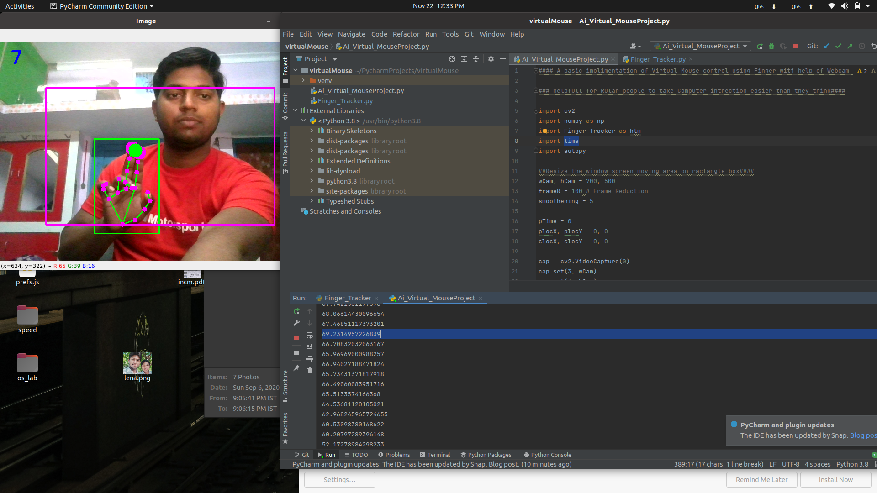Update project from Git

pyautogui.click(x=827, y=46)
